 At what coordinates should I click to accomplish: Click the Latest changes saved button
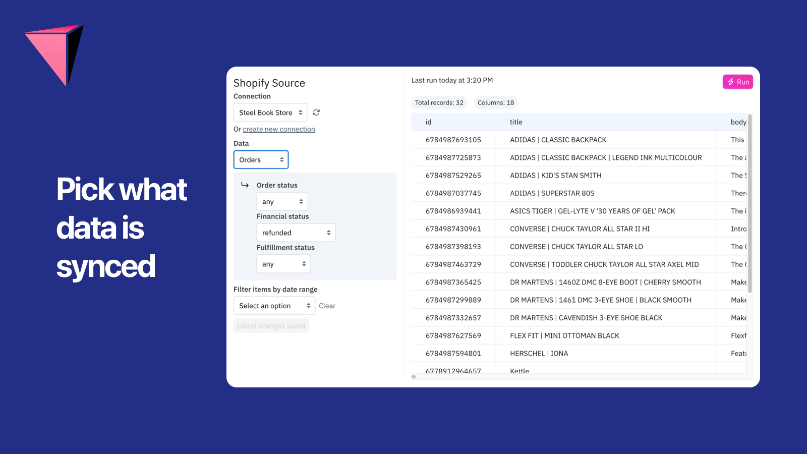[271, 326]
